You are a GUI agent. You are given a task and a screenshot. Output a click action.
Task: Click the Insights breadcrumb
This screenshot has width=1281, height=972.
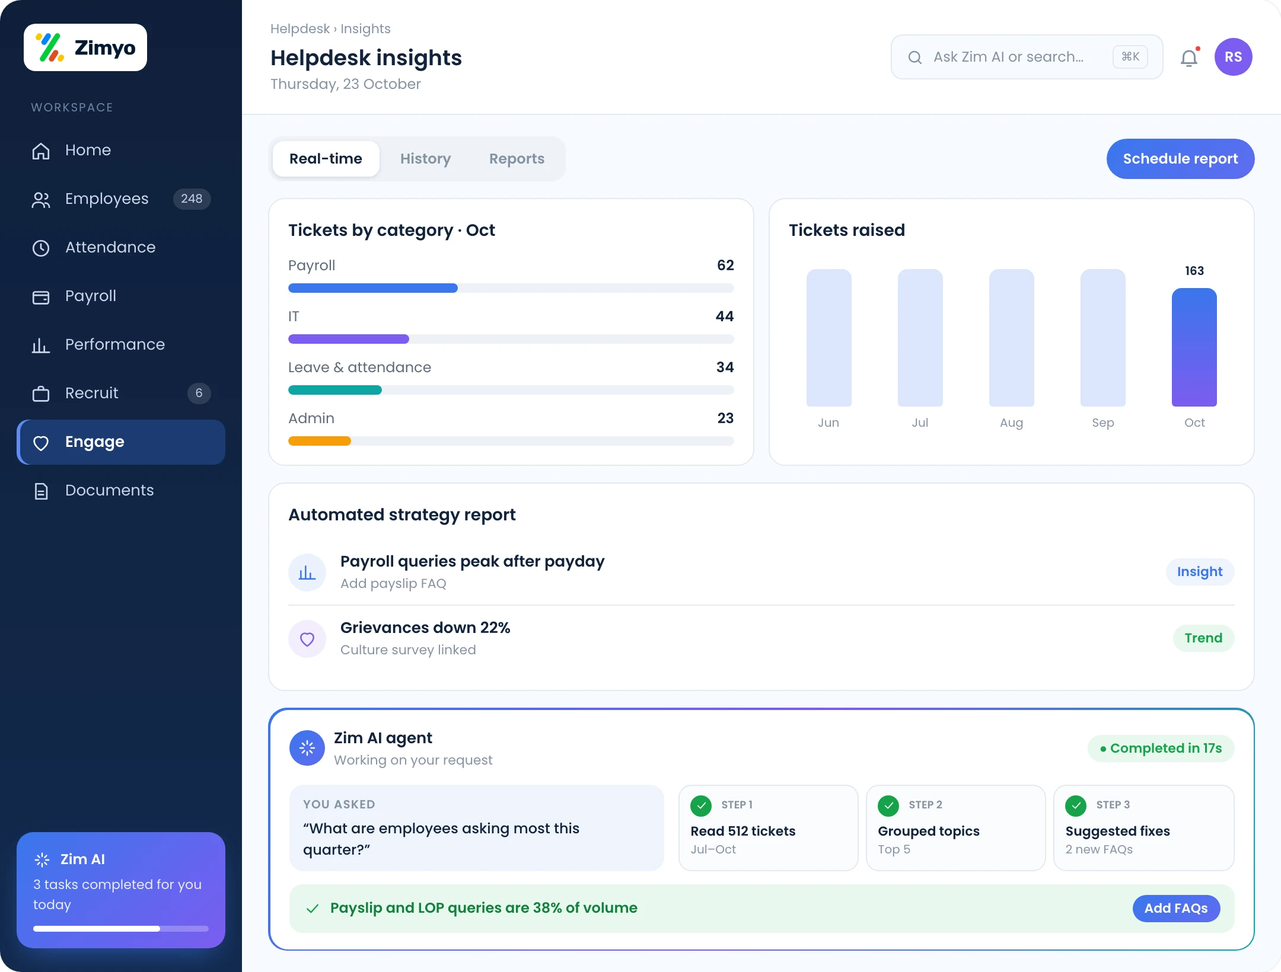point(365,28)
